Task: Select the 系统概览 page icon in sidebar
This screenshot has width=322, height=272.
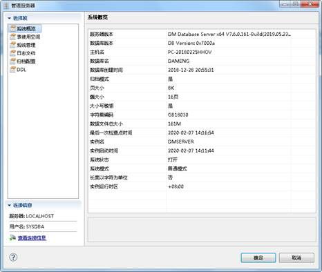Action: pos(12,28)
